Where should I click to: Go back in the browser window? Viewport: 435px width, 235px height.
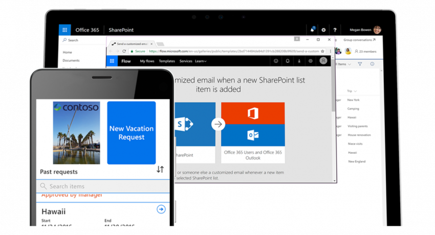click(x=111, y=51)
